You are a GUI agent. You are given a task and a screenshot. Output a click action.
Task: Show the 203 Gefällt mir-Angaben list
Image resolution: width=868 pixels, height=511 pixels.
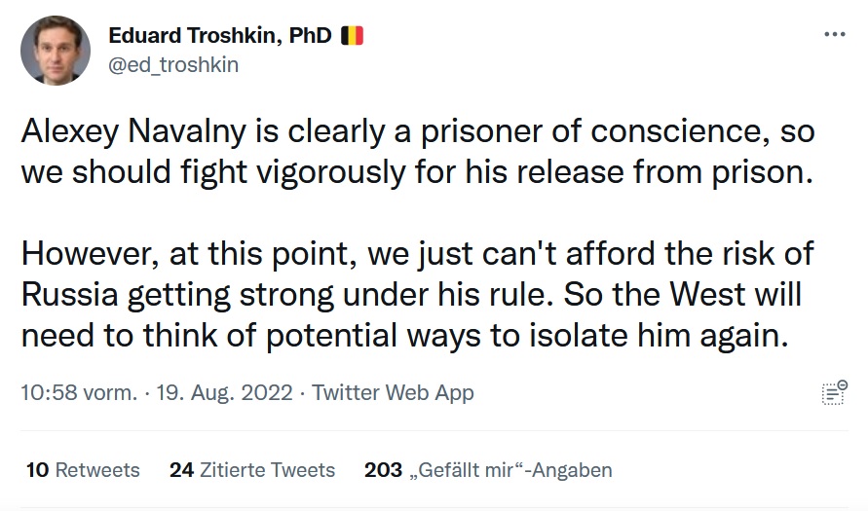click(x=488, y=470)
